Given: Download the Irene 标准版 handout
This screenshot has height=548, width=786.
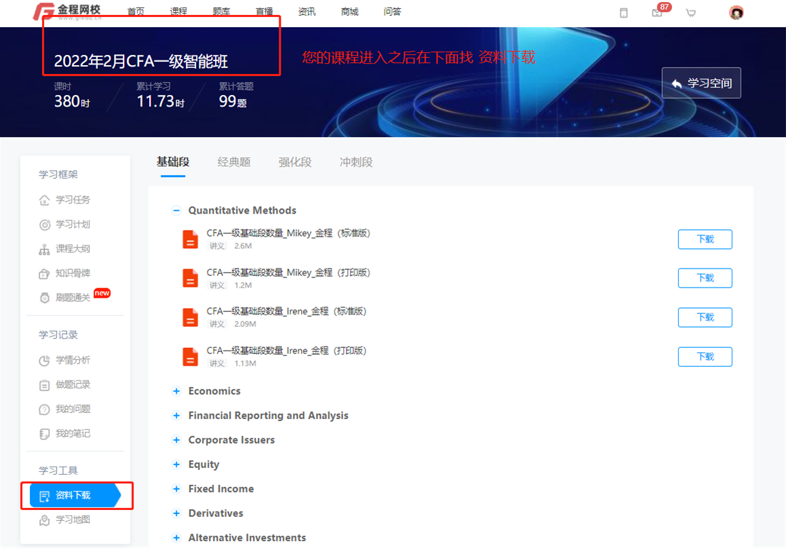Looking at the screenshot, I should 705,317.
